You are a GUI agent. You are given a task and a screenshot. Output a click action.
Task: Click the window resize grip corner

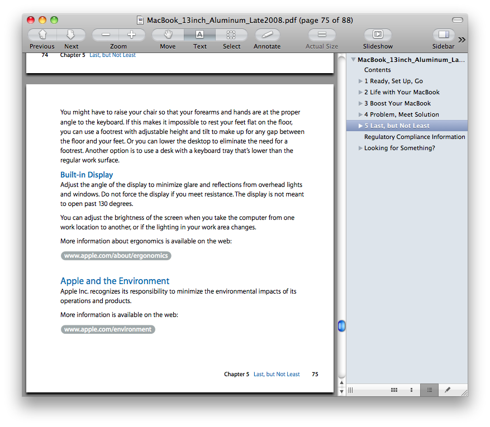click(464, 392)
